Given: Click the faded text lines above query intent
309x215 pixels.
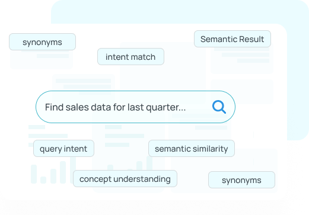Looking at the screenshot, I should (x=48, y=133).
